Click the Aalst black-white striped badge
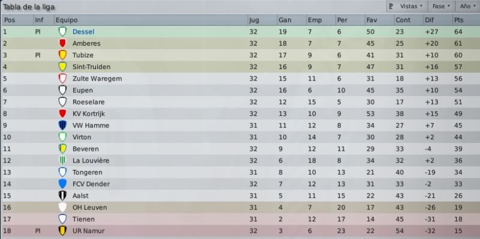The width and height of the screenshot is (480, 239). (62, 196)
